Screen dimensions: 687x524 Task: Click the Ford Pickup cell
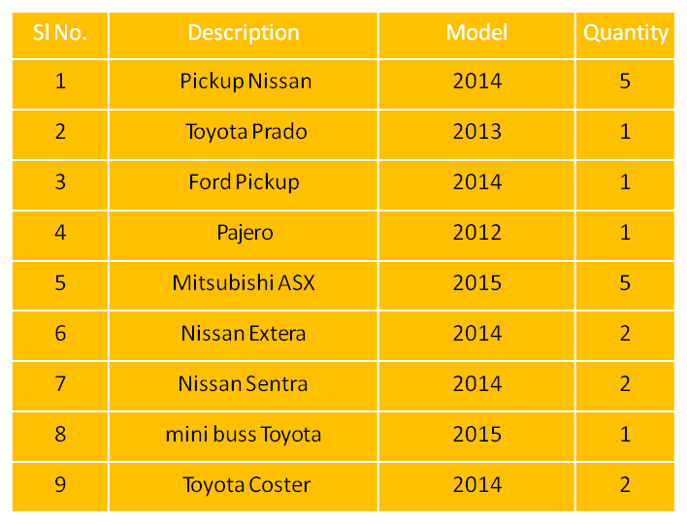click(x=244, y=185)
